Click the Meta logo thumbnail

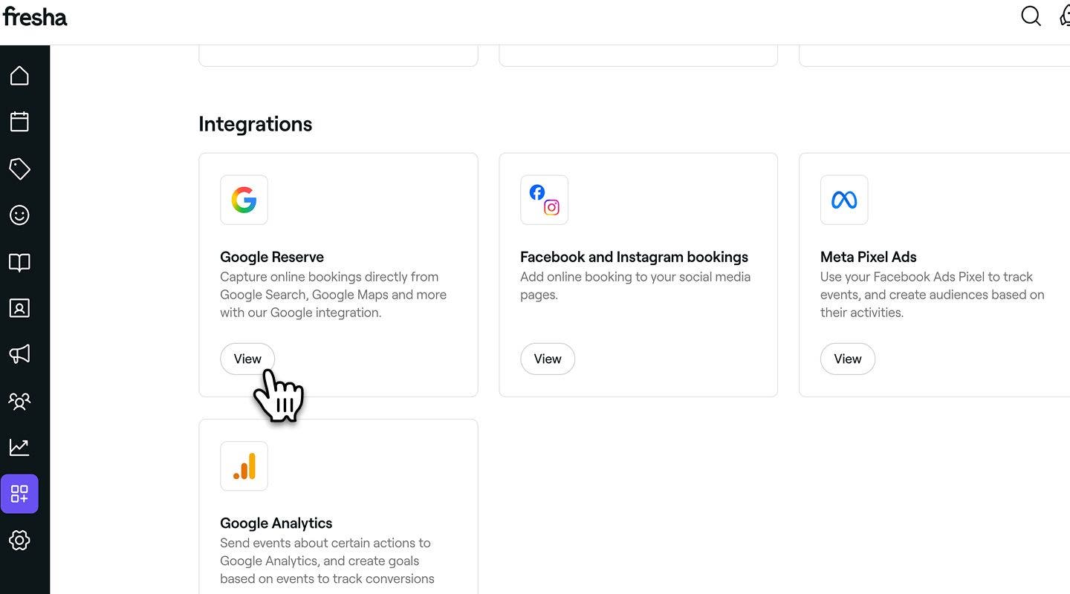tap(844, 200)
